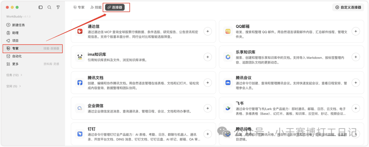Click the 企业微信 card title
The width and height of the screenshot is (369, 147).
pos(96,106)
